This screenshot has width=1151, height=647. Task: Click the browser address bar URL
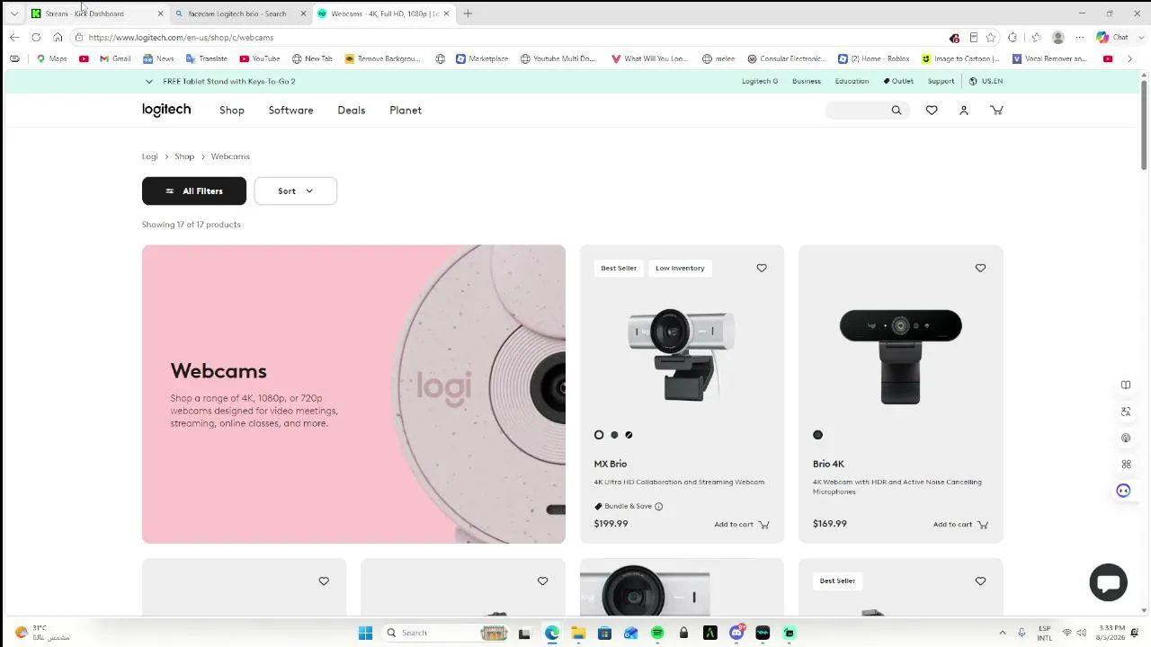click(181, 38)
